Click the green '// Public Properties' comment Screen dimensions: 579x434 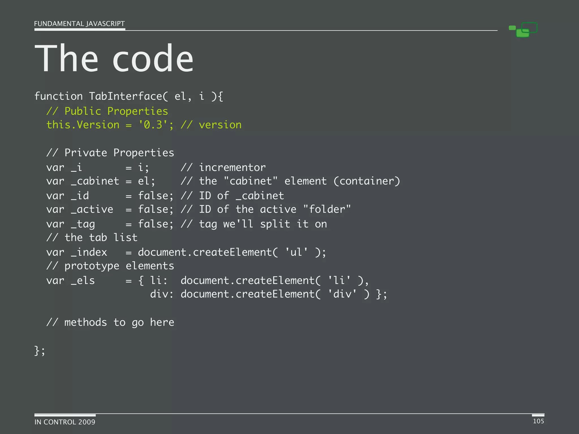click(107, 111)
